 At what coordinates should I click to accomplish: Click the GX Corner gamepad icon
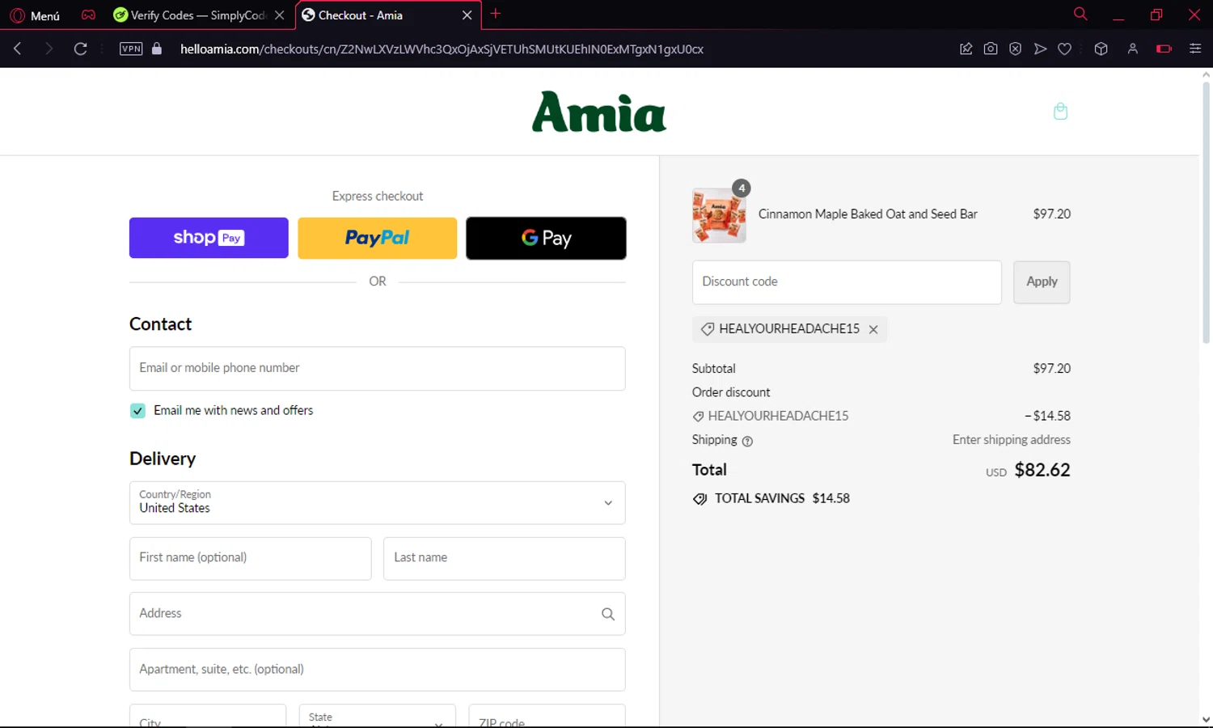pos(88,15)
